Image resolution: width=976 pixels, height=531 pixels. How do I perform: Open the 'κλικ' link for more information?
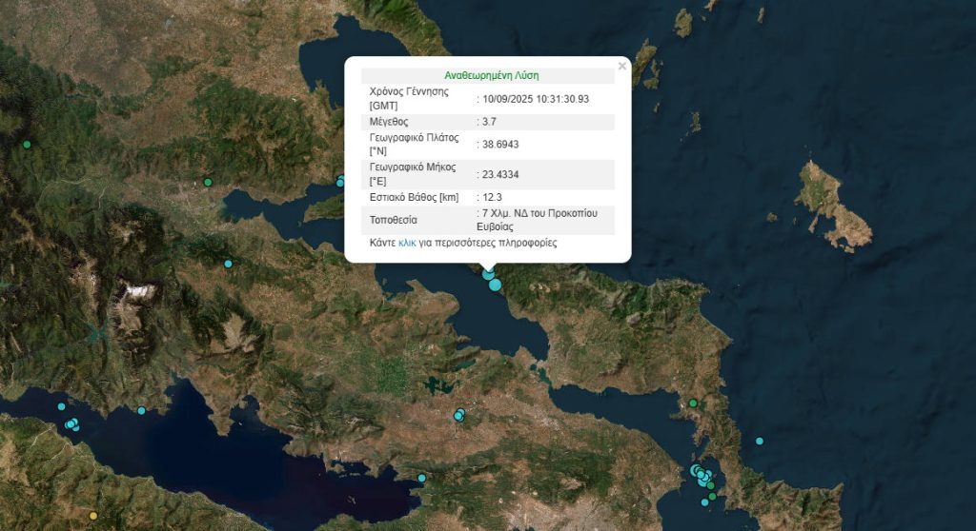pos(407,244)
